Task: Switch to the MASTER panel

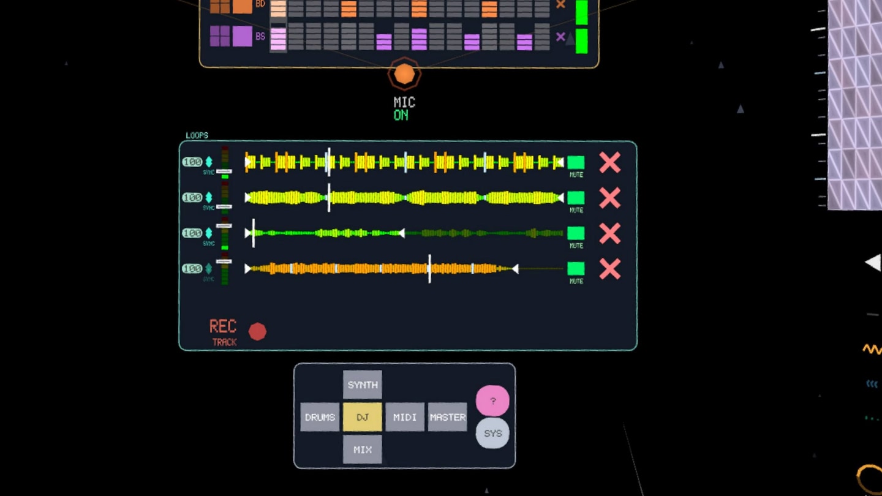Action: [448, 417]
